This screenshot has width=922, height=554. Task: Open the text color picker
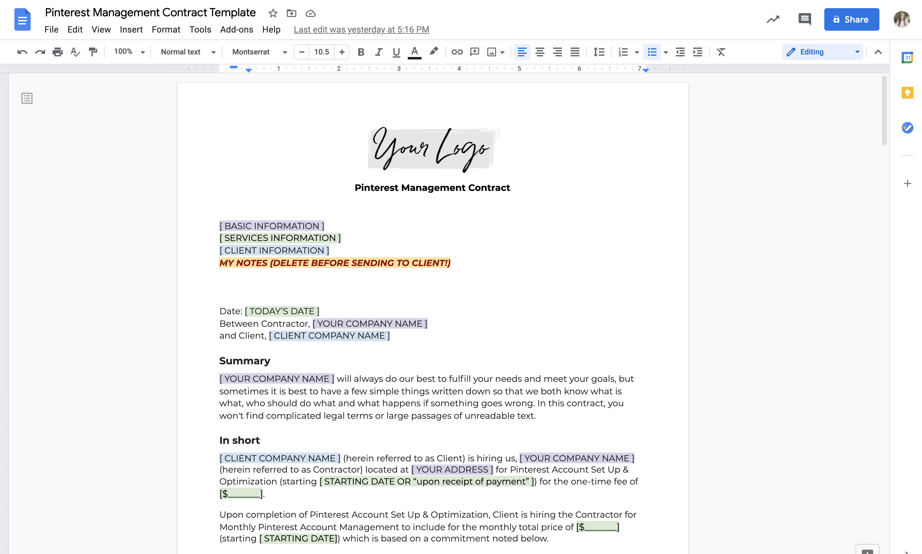tap(414, 52)
